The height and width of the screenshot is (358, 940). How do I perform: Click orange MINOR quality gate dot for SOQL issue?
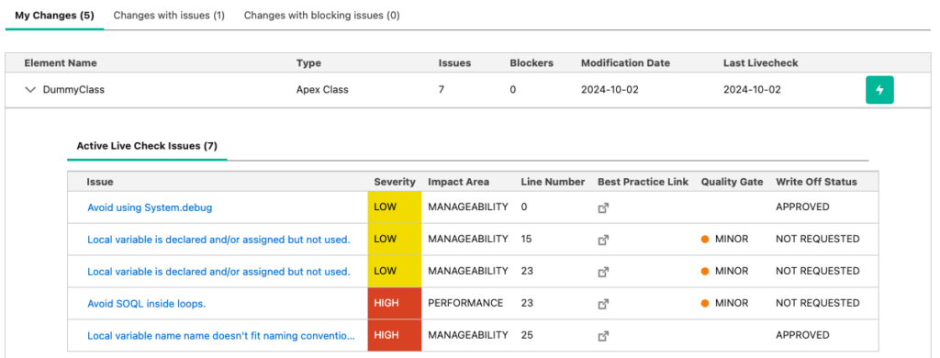(705, 304)
